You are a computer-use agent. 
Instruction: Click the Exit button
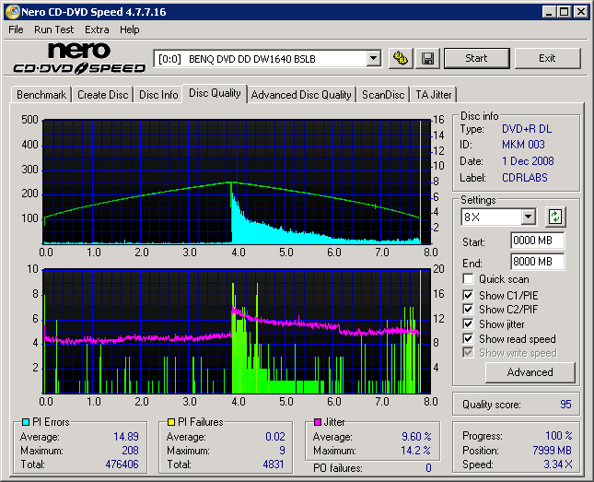click(547, 58)
